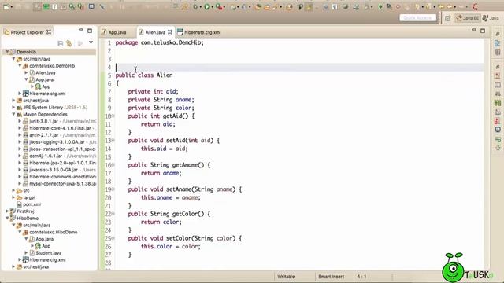Click the New file toolbar icon
The width and height of the screenshot is (504, 283).
click(x=6, y=6)
